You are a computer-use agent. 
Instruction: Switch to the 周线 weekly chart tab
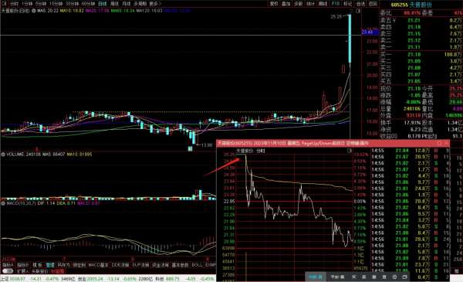(x=114, y=4)
